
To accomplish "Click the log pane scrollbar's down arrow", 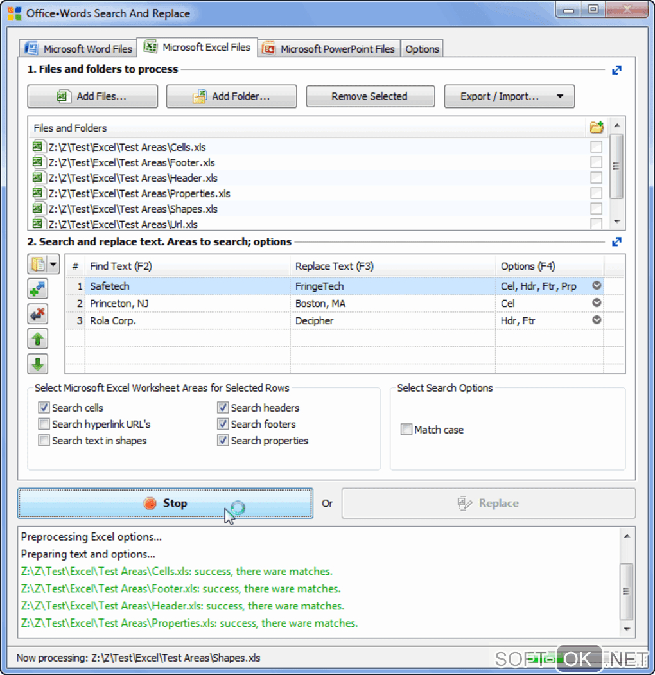I will point(627,629).
